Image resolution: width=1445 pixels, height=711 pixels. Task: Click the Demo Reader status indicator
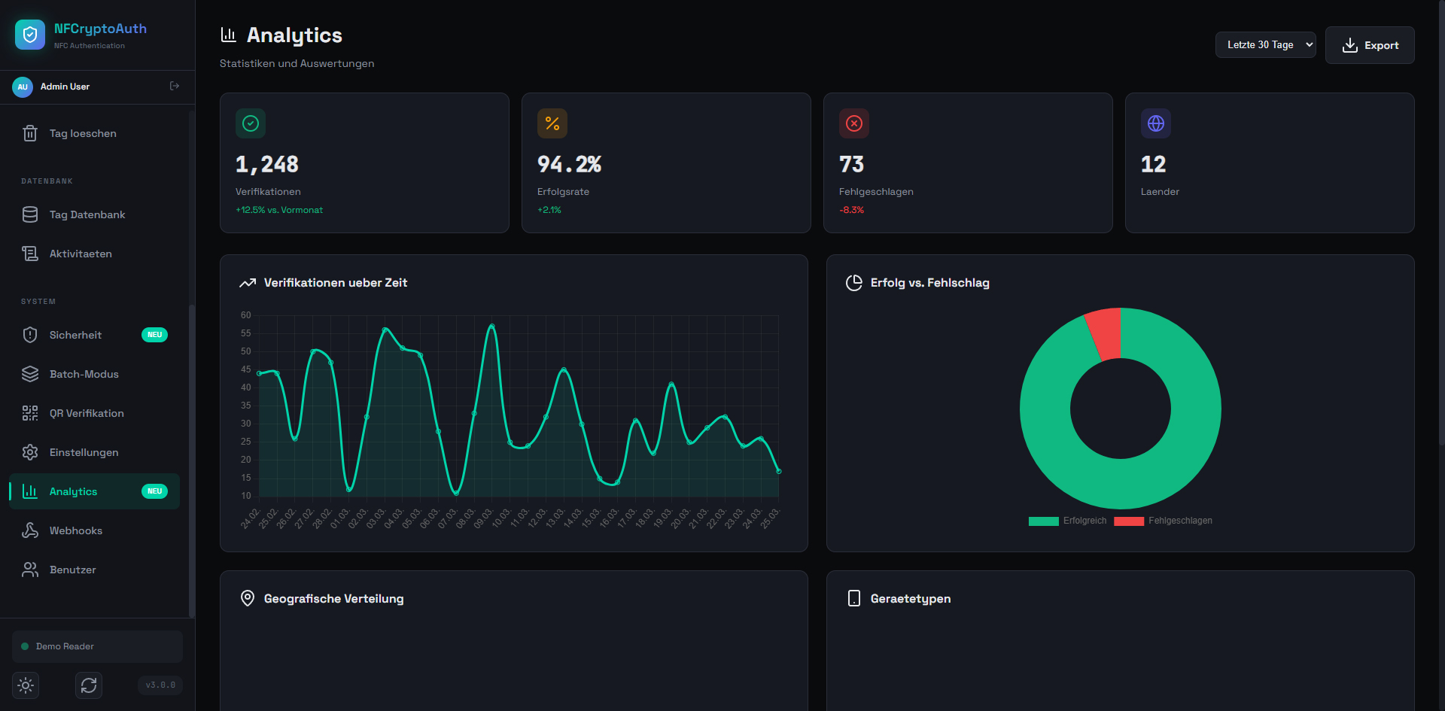click(x=65, y=647)
